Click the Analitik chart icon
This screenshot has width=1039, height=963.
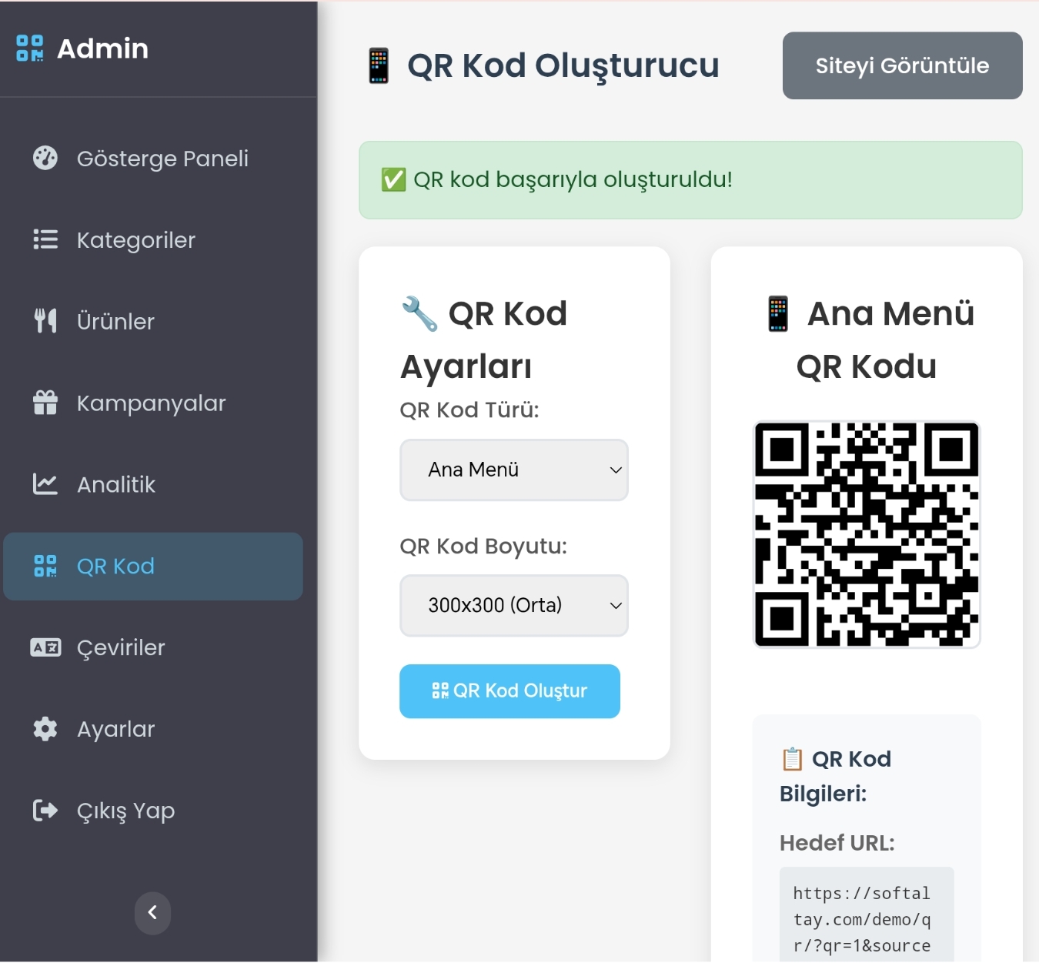(45, 484)
